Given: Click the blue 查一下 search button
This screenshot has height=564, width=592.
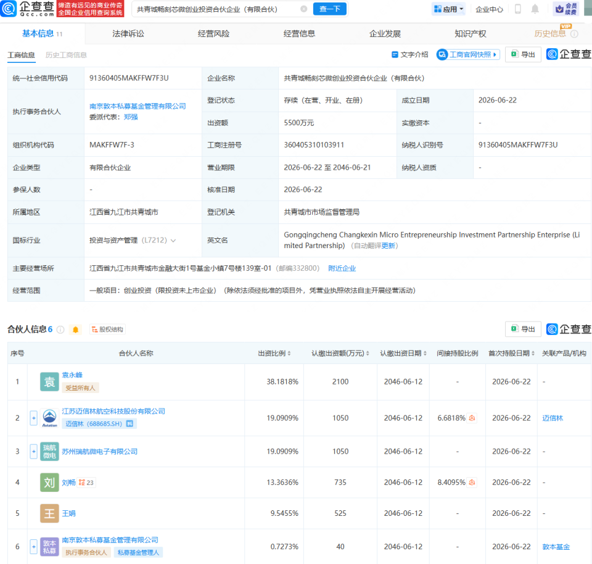Looking at the screenshot, I should click(329, 9).
